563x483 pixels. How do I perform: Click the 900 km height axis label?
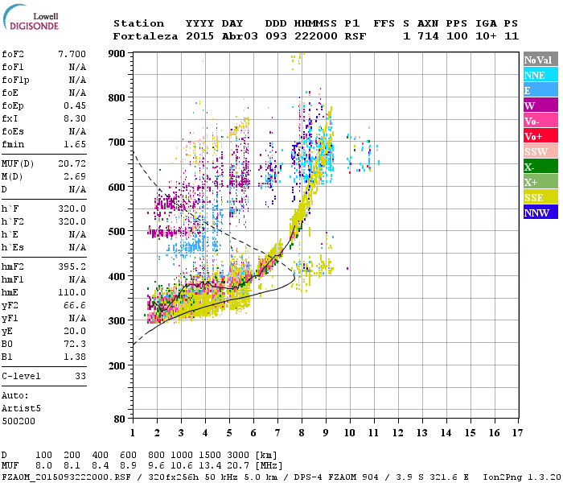coord(117,54)
